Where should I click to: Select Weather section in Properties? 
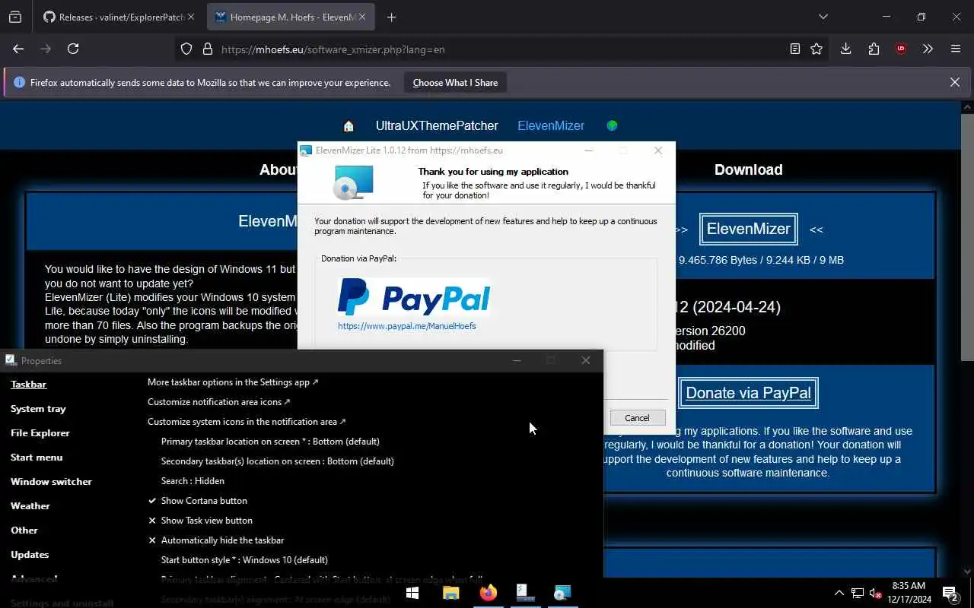point(30,506)
